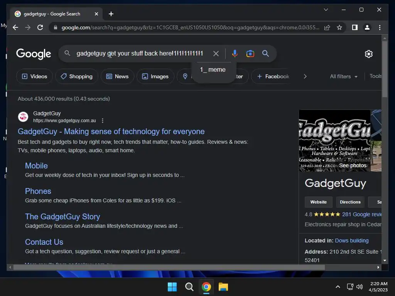
Task: Click GadgetGuy site favicon
Action: pos(23,117)
